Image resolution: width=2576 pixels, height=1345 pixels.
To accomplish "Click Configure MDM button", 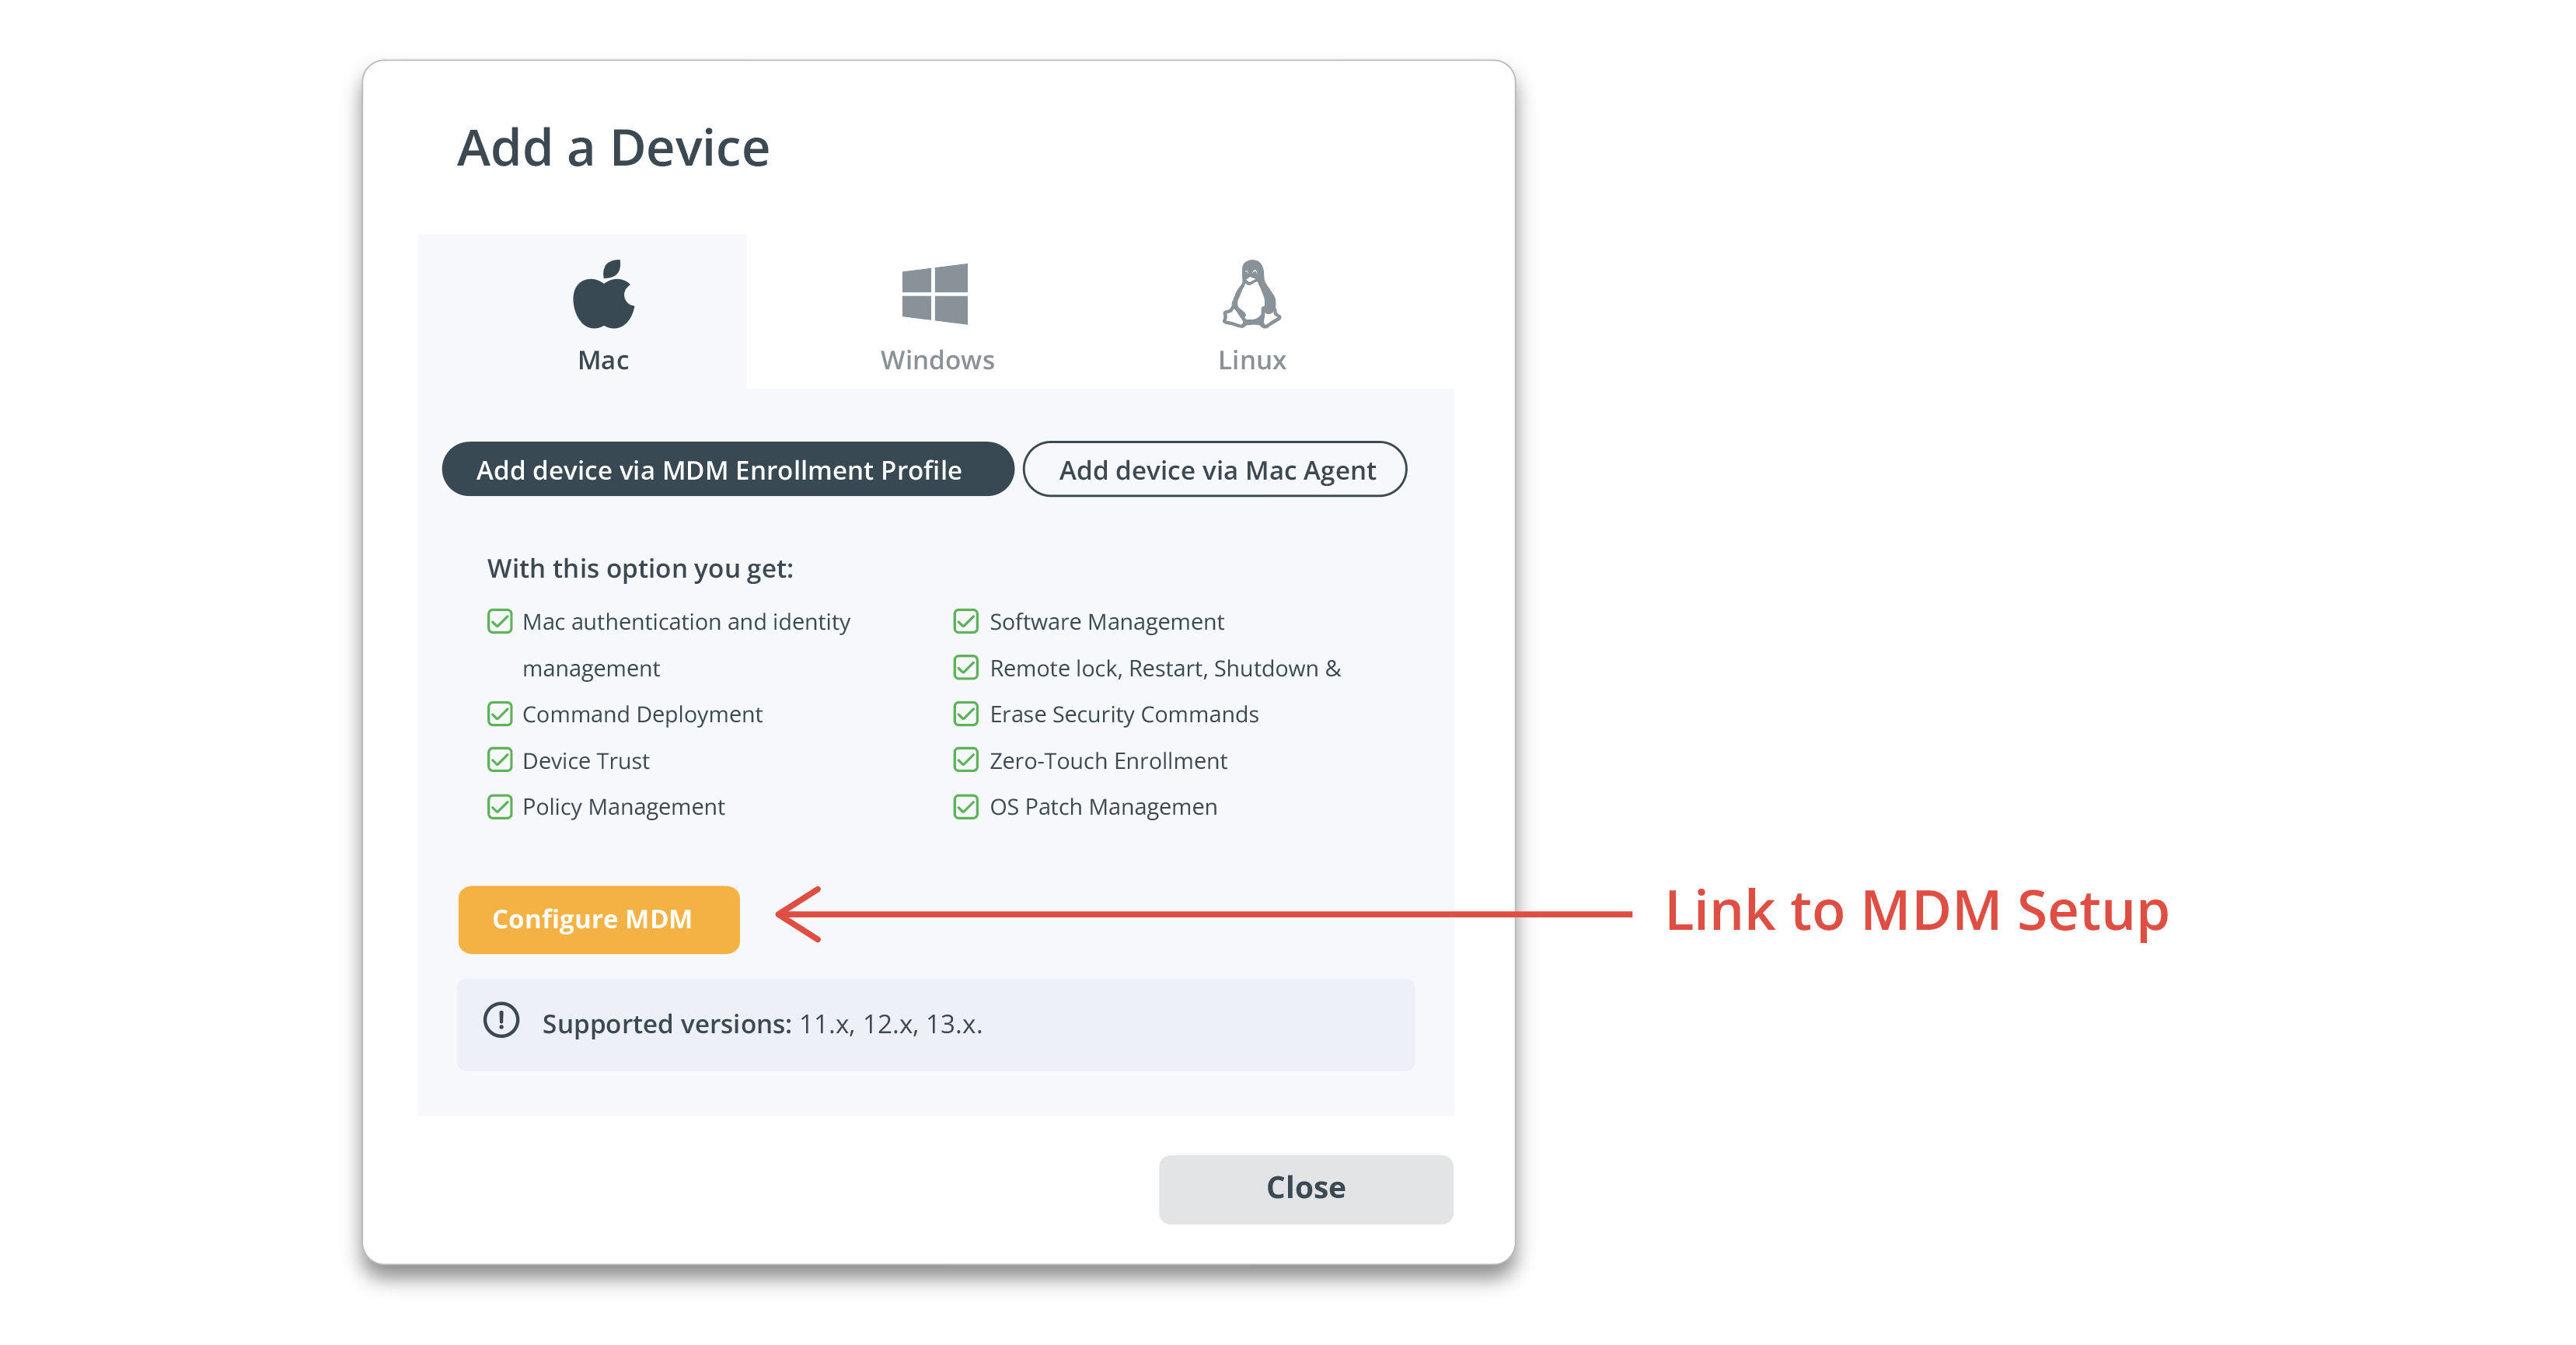I will point(596,919).
